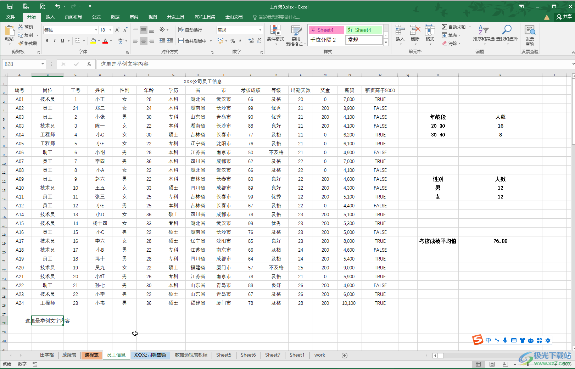This screenshot has height=369, width=575.
Task: Click the Print Preview icon in the quick access toolbar
Action: (43, 6)
